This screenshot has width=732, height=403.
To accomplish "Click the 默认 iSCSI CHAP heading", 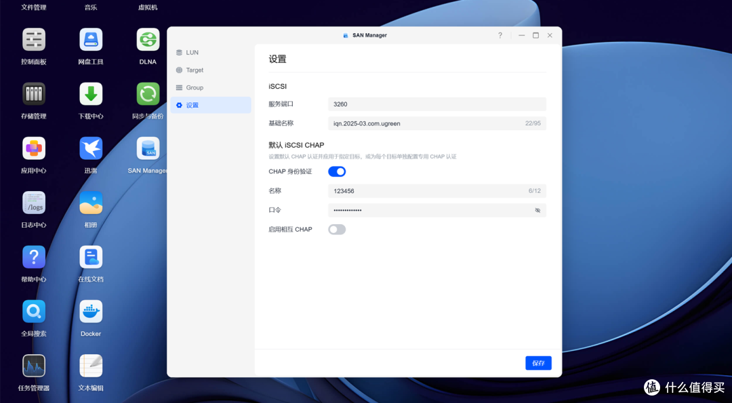I will (296, 145).
